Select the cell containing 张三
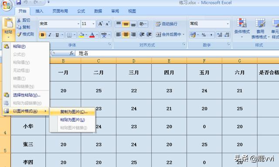The image size is (279, 167). point(28,144)
